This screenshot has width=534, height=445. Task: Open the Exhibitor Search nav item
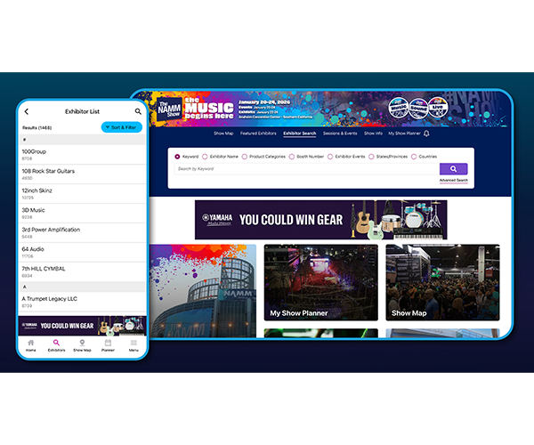pos(300,133)
